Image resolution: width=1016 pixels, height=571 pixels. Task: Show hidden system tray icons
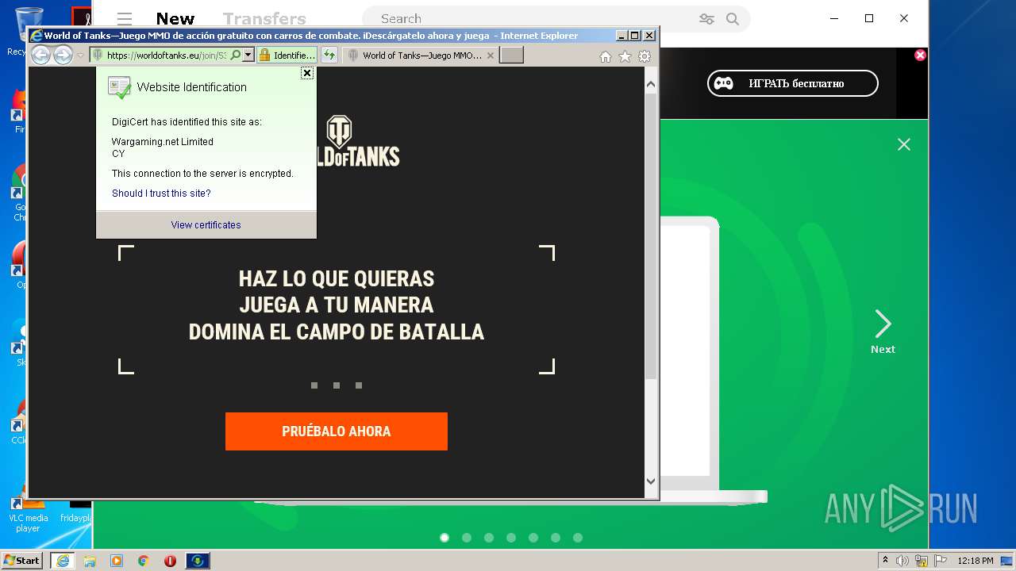885,561
